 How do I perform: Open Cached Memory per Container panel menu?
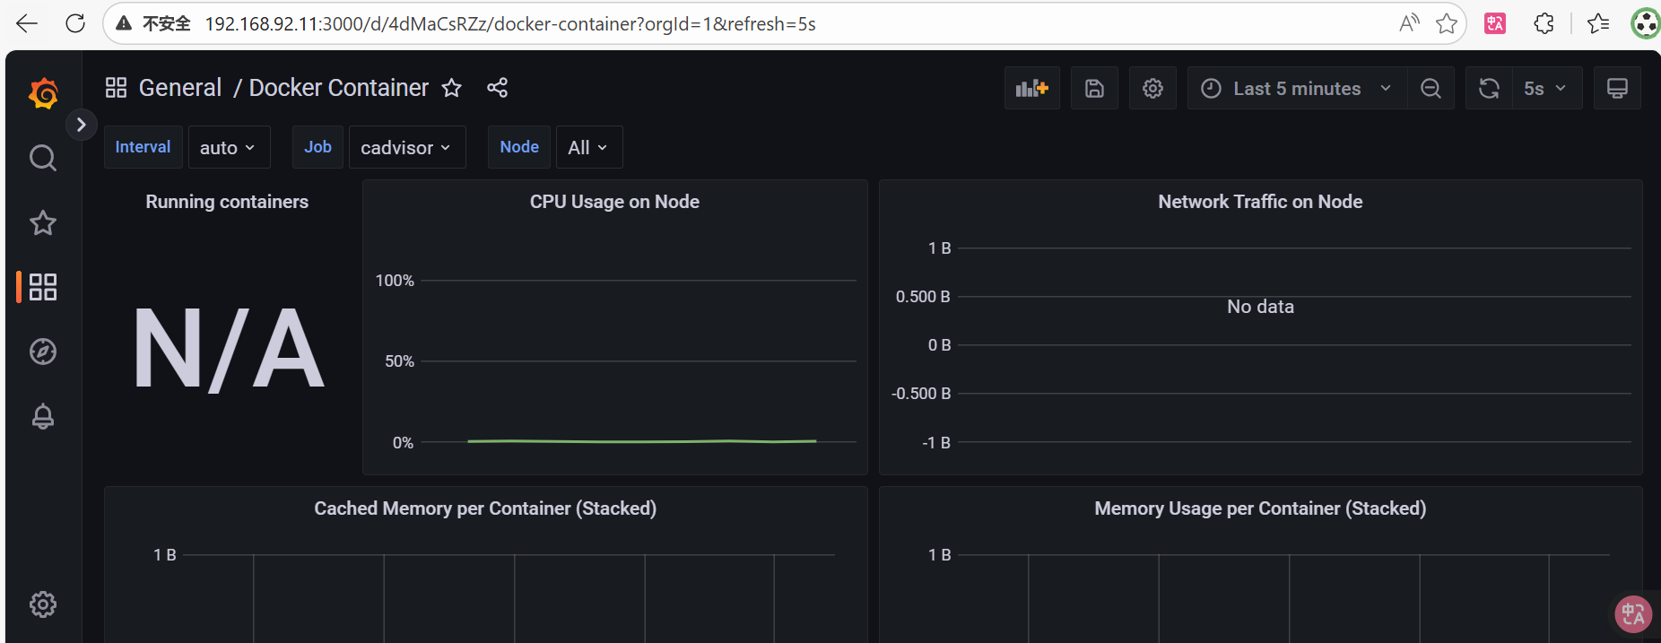(485, 508)
